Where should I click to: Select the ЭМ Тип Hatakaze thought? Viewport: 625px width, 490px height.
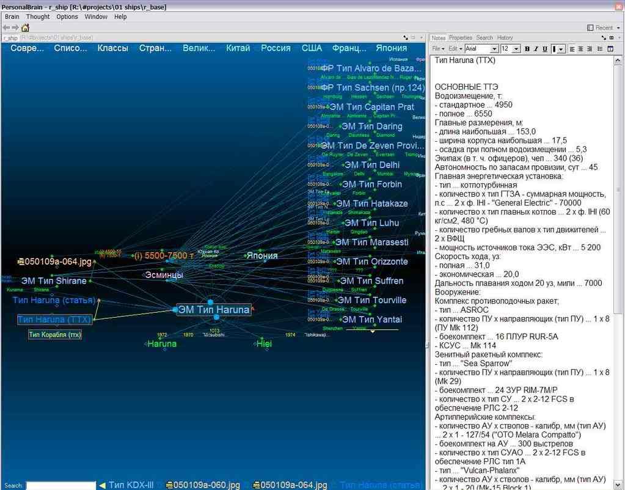click(x=372, y=203)
